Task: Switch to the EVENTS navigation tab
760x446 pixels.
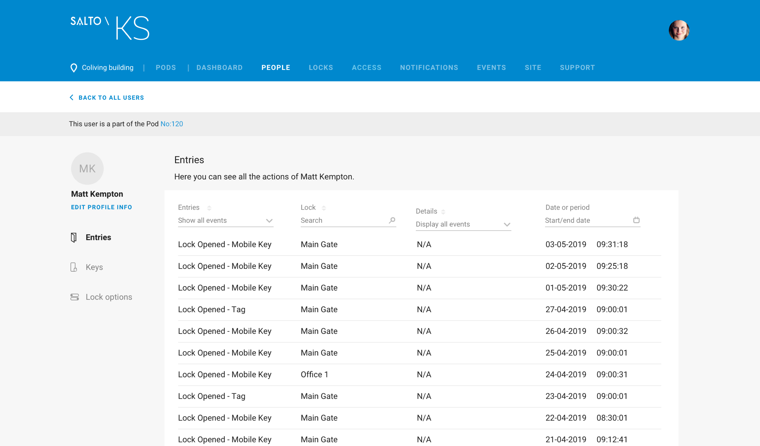Action: tap(491, 67)
